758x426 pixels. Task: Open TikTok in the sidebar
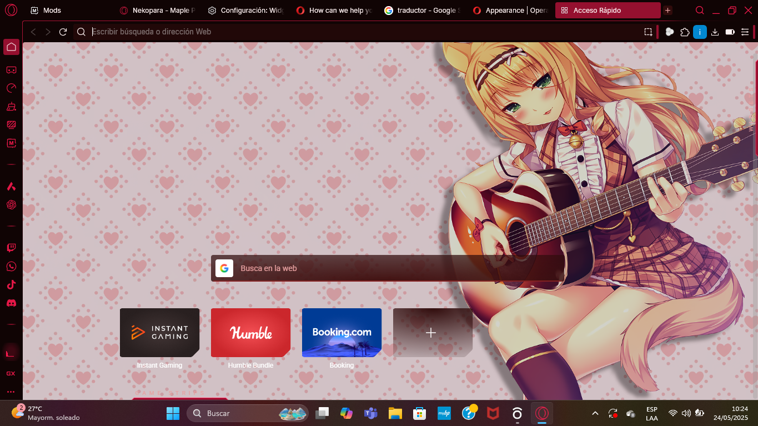[x=11, y=285]
